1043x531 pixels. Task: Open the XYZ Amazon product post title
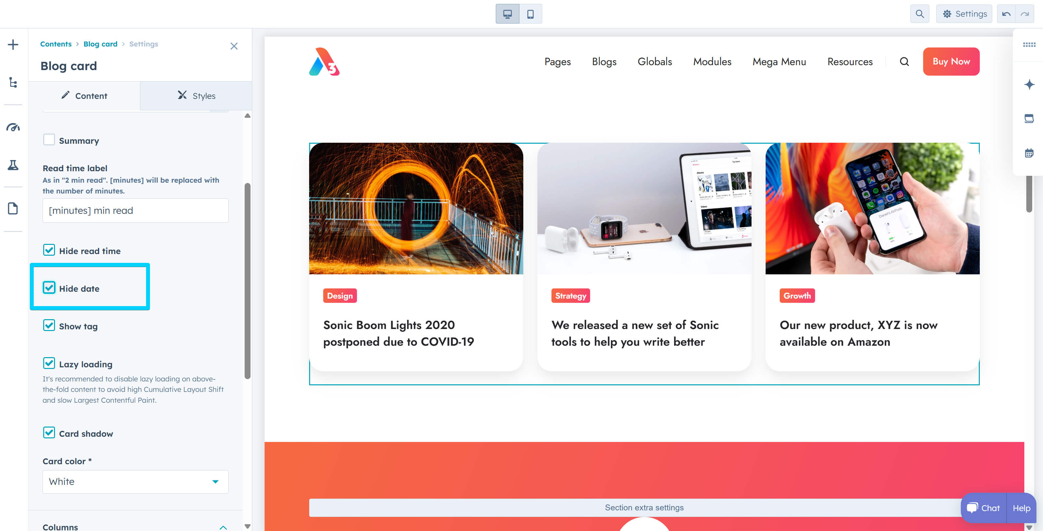(858, 333)
